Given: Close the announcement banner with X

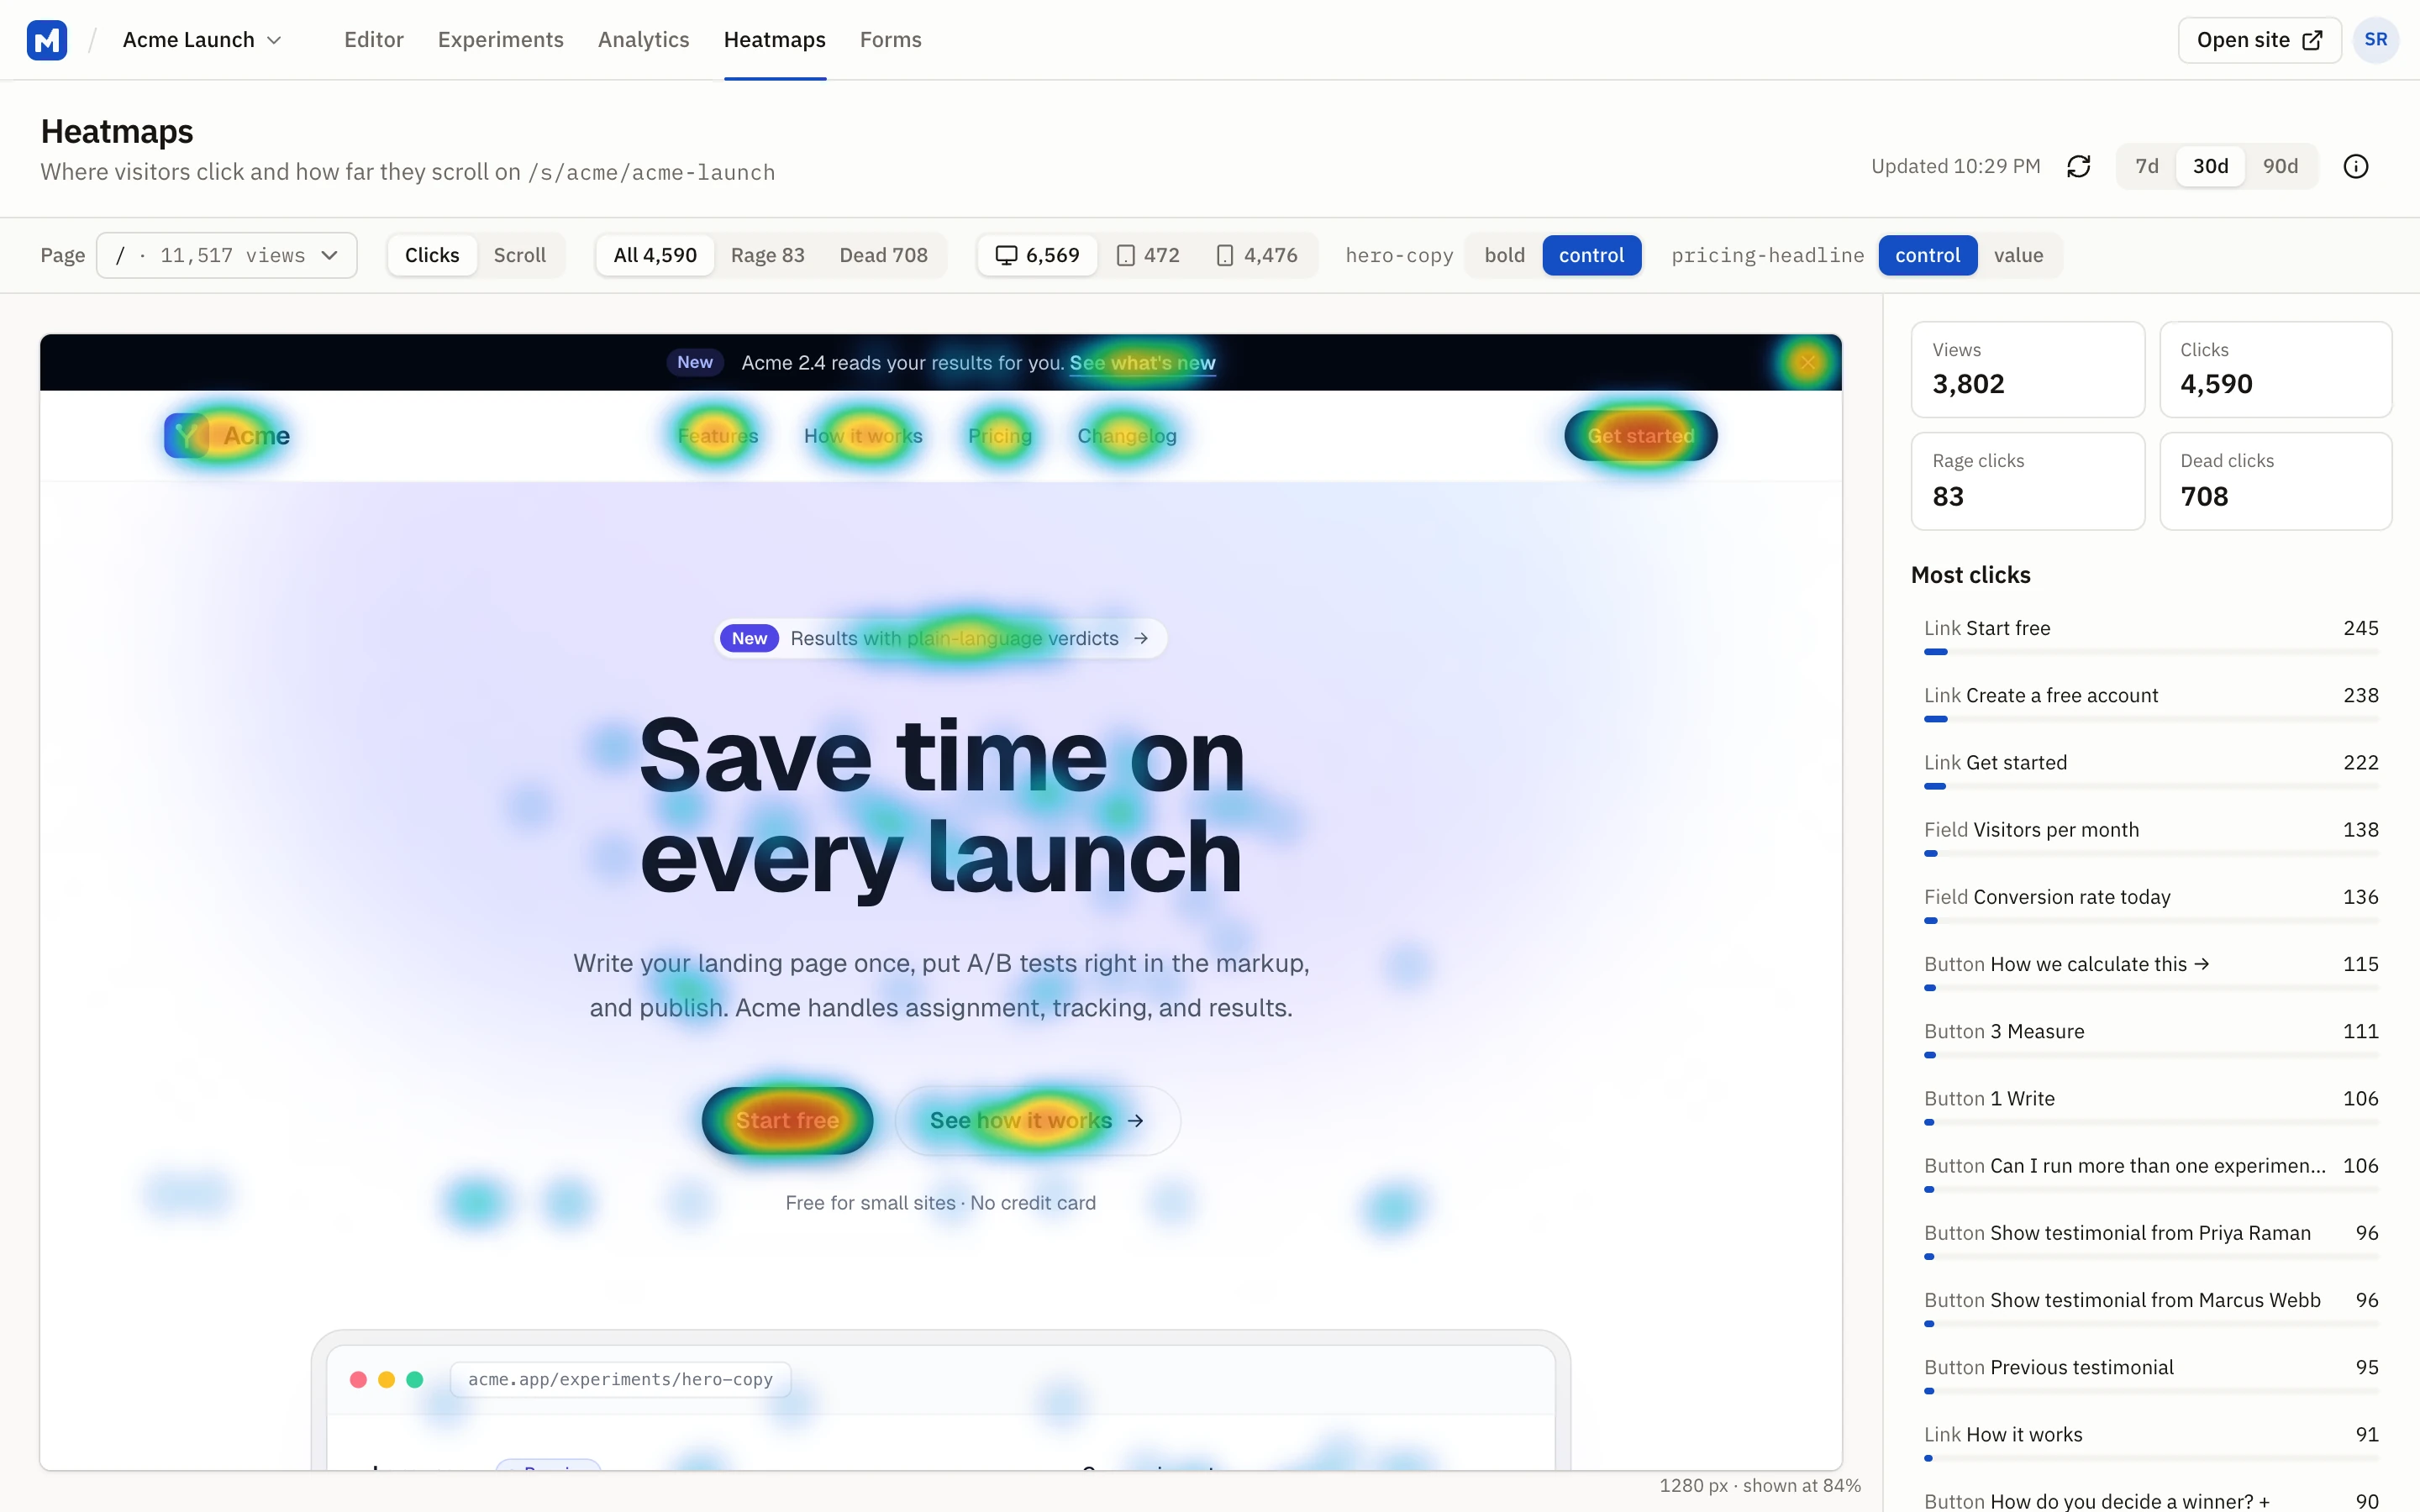Looking at the screenshot, I should pyautogui.click(x=1807, y=362).
